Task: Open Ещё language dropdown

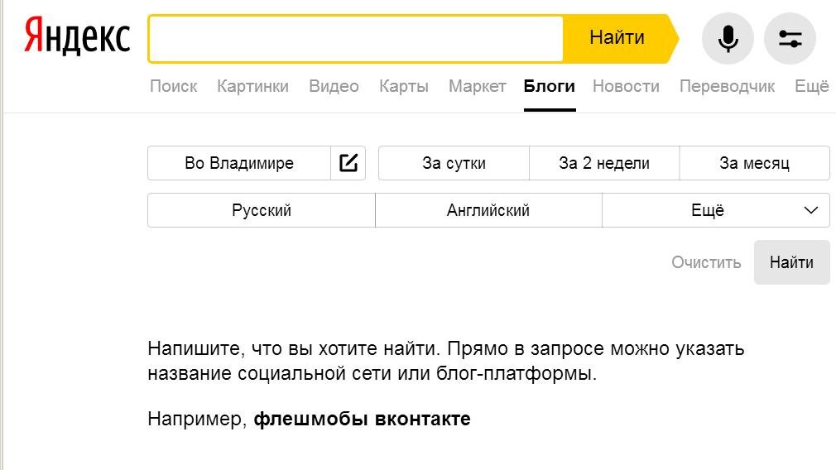Action: [716, 210]
